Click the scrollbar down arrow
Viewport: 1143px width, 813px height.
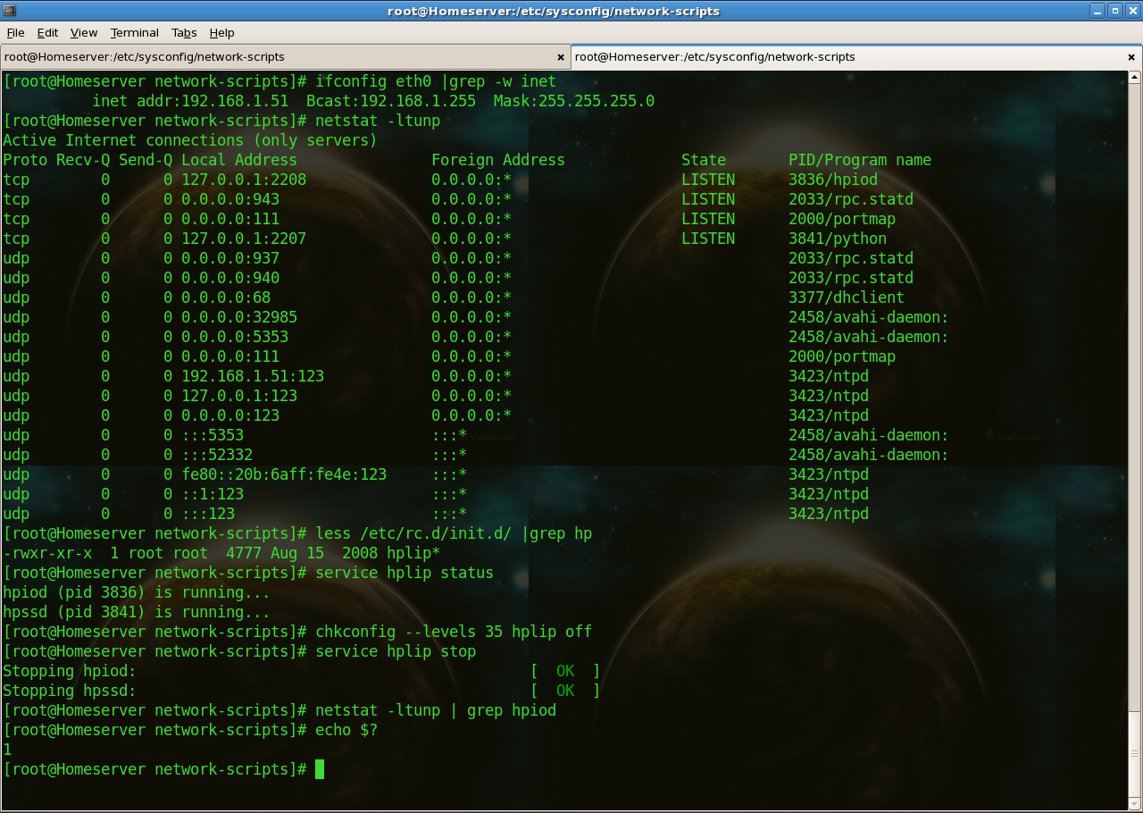click(1134, 801)
